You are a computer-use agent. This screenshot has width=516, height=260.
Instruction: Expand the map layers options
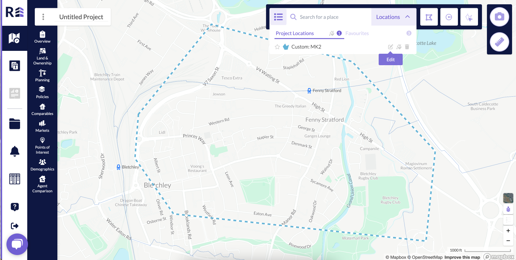point(508,209)
